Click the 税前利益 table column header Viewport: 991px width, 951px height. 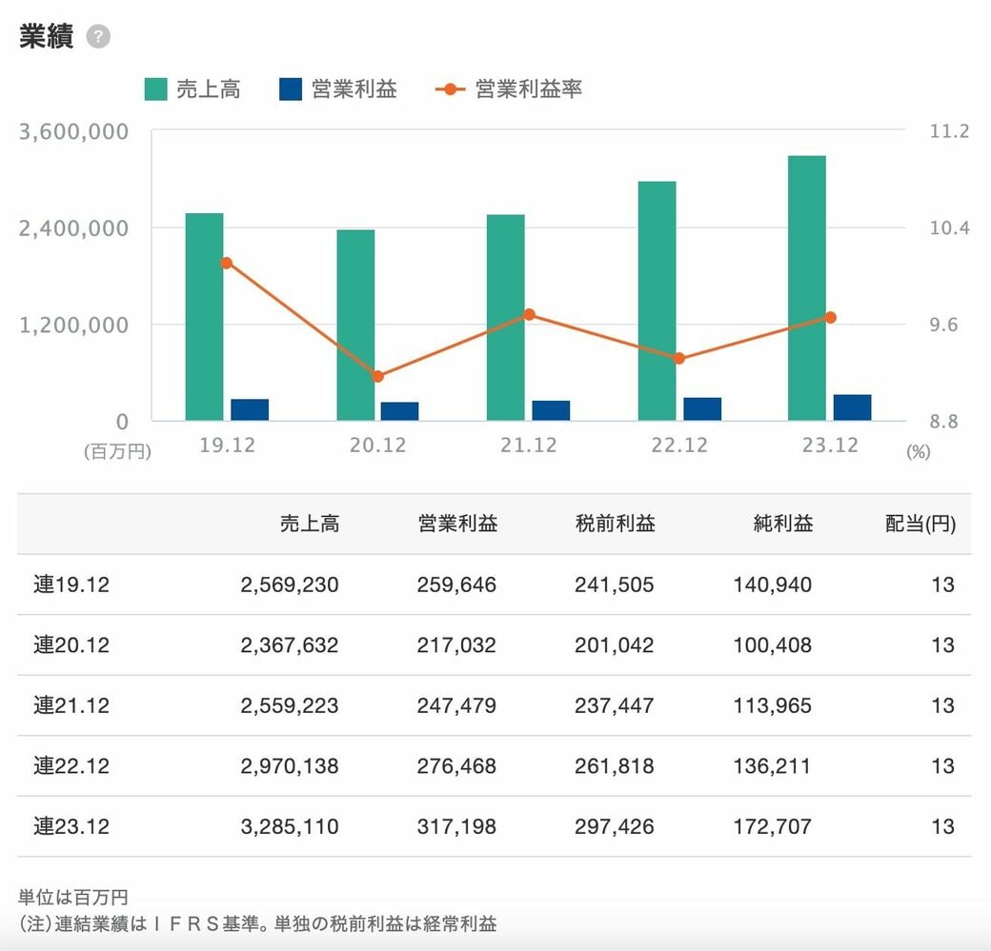(615, 524)
